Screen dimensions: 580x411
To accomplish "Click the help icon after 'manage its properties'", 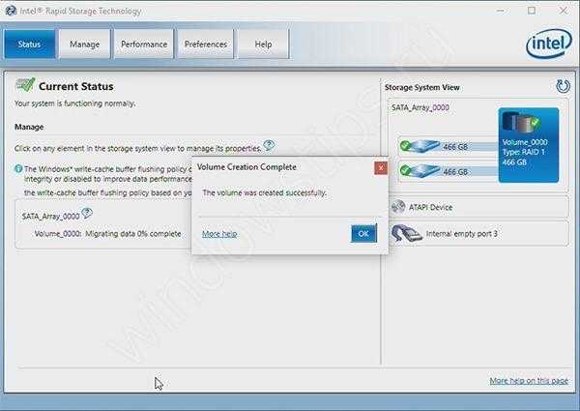I will point(269,146).
